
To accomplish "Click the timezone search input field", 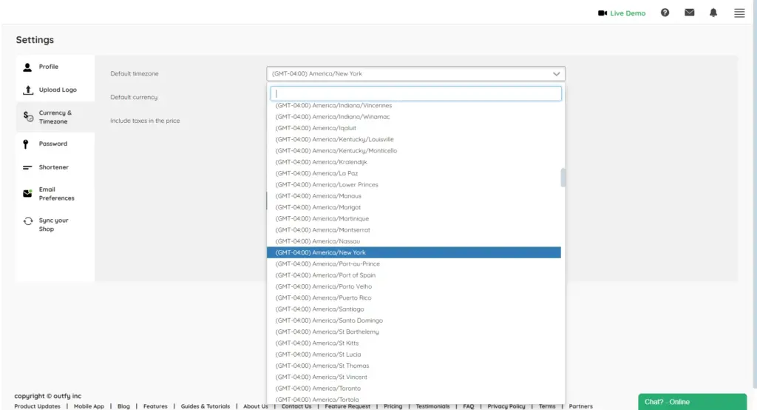I will tap(415, 94).
